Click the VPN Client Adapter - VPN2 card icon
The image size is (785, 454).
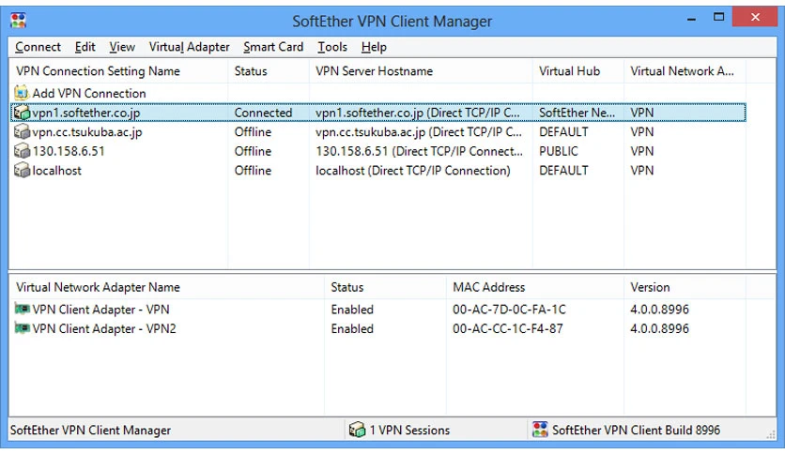22,328
